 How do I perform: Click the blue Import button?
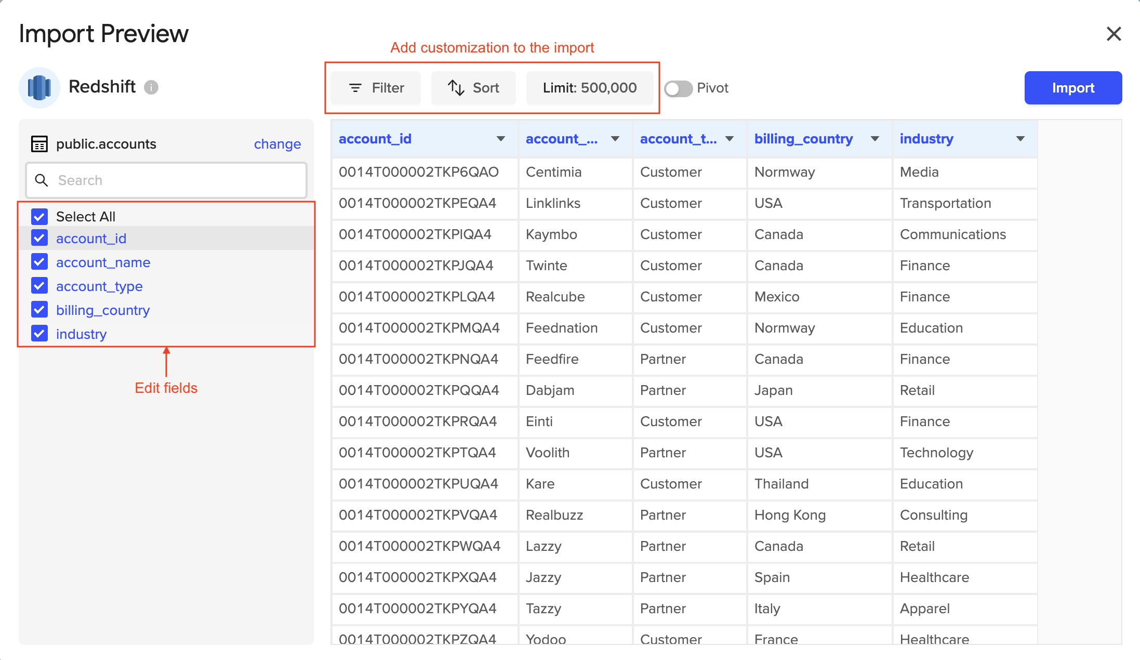point(1073,88)
